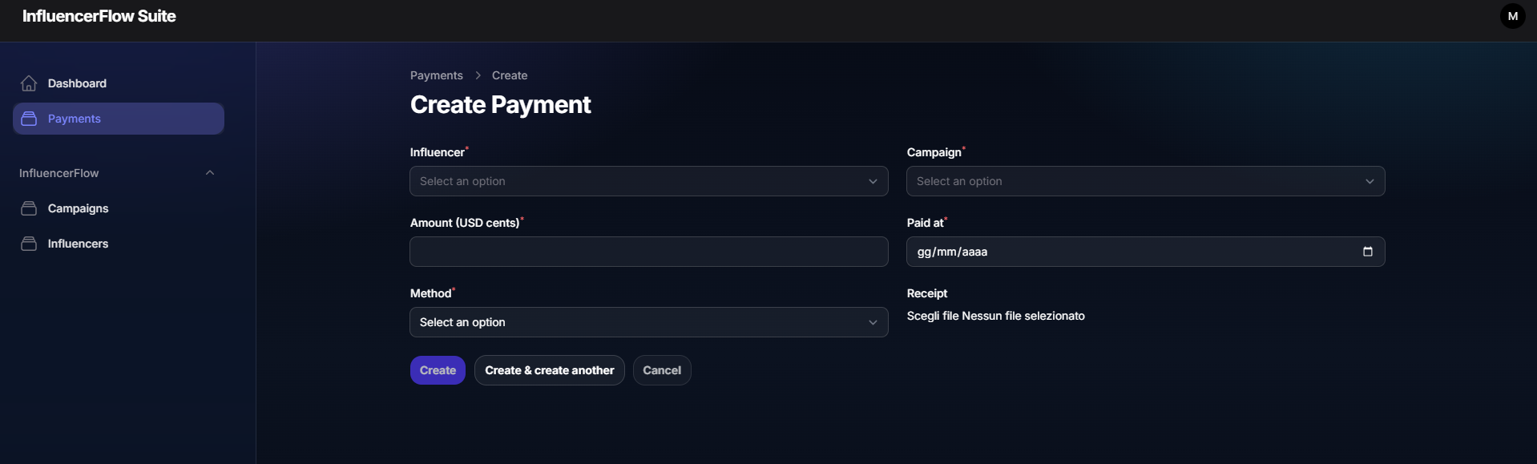
Task: Click the Campaigns sidebar icon
Action: [x=29, y=208]
